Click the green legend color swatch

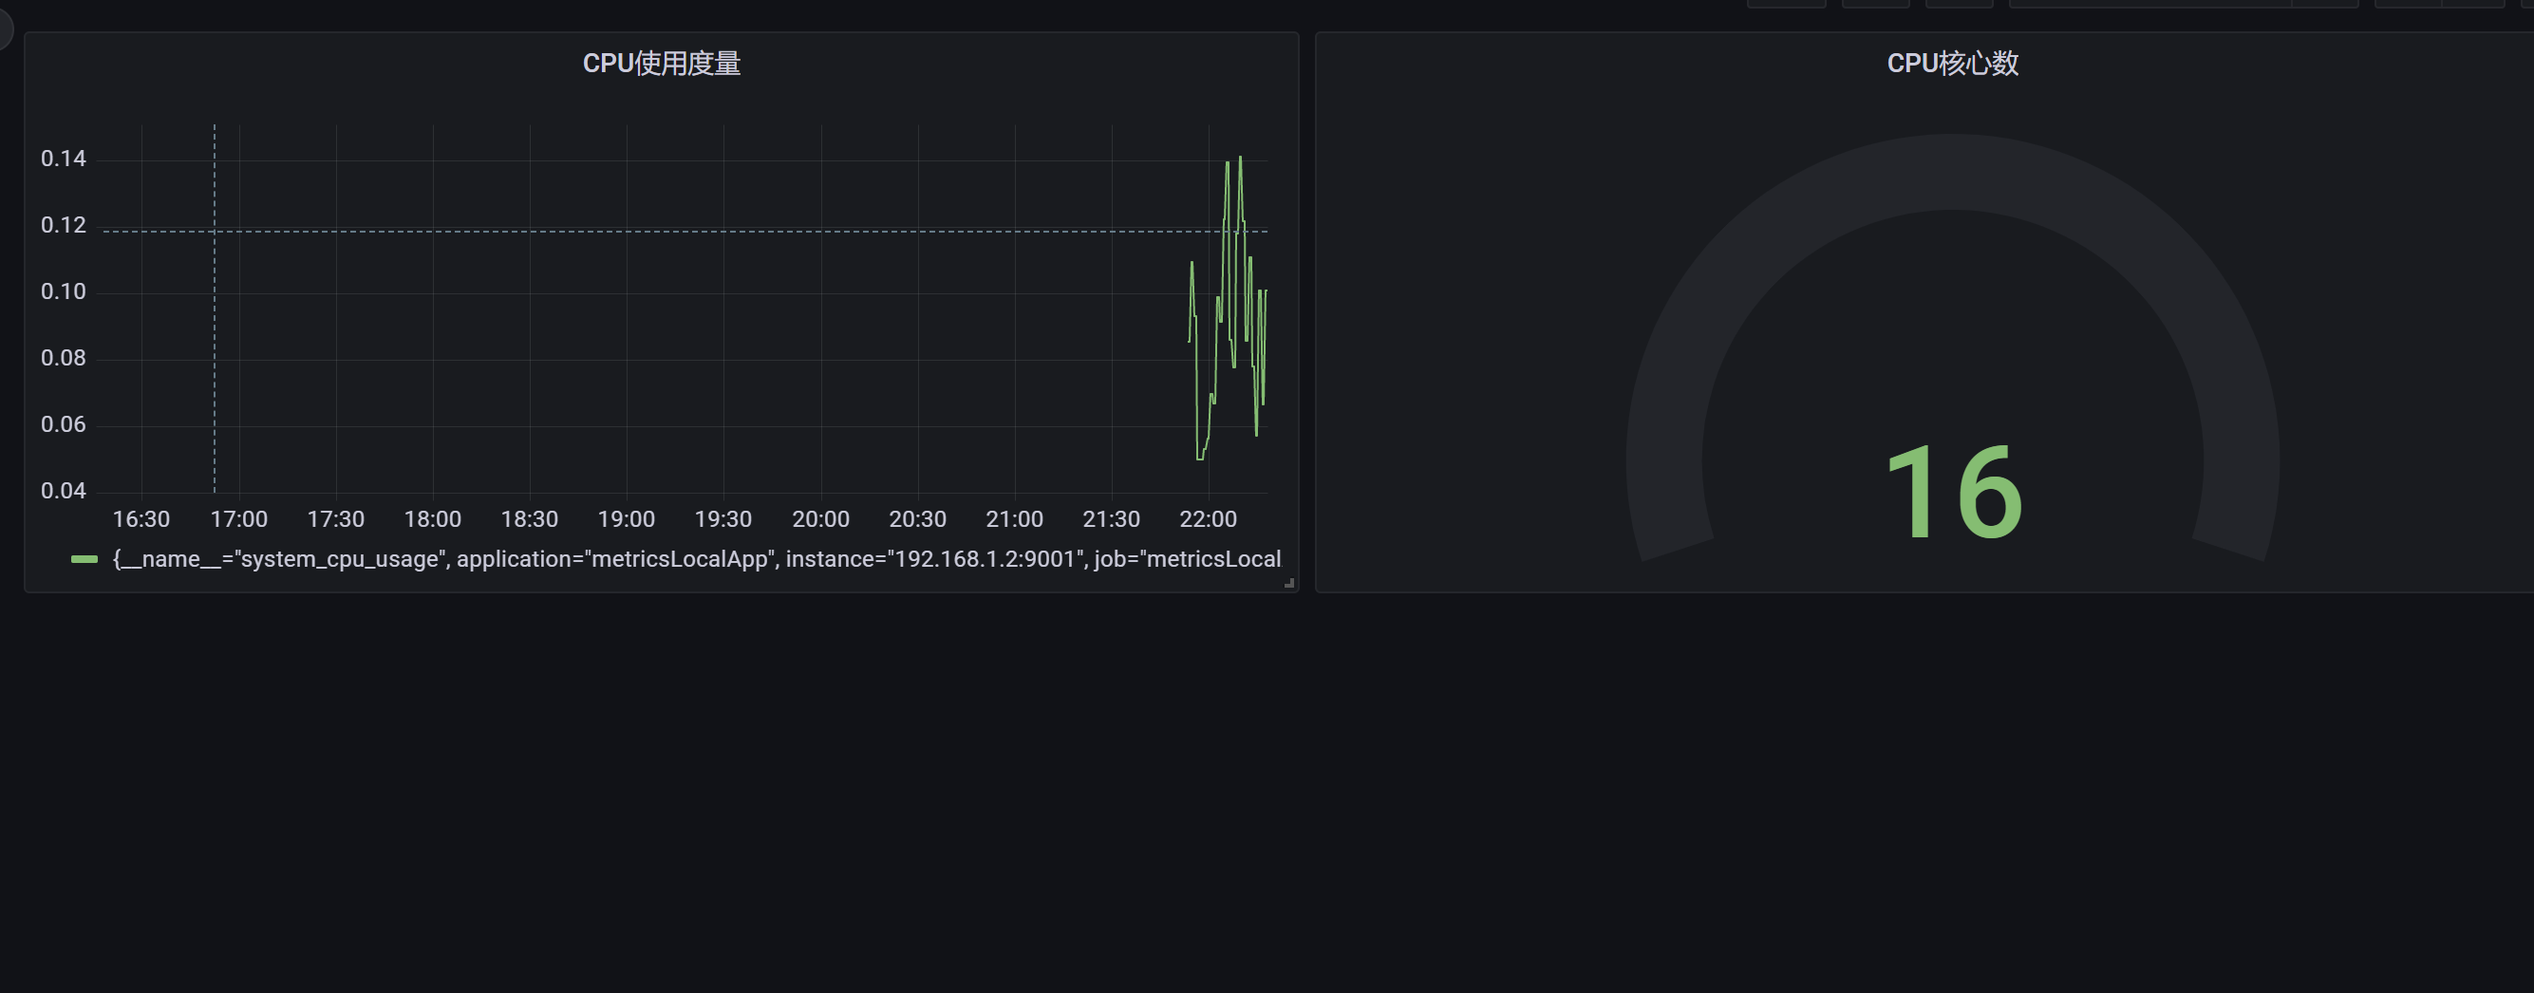pyautogui.click(x=84, y=559)
